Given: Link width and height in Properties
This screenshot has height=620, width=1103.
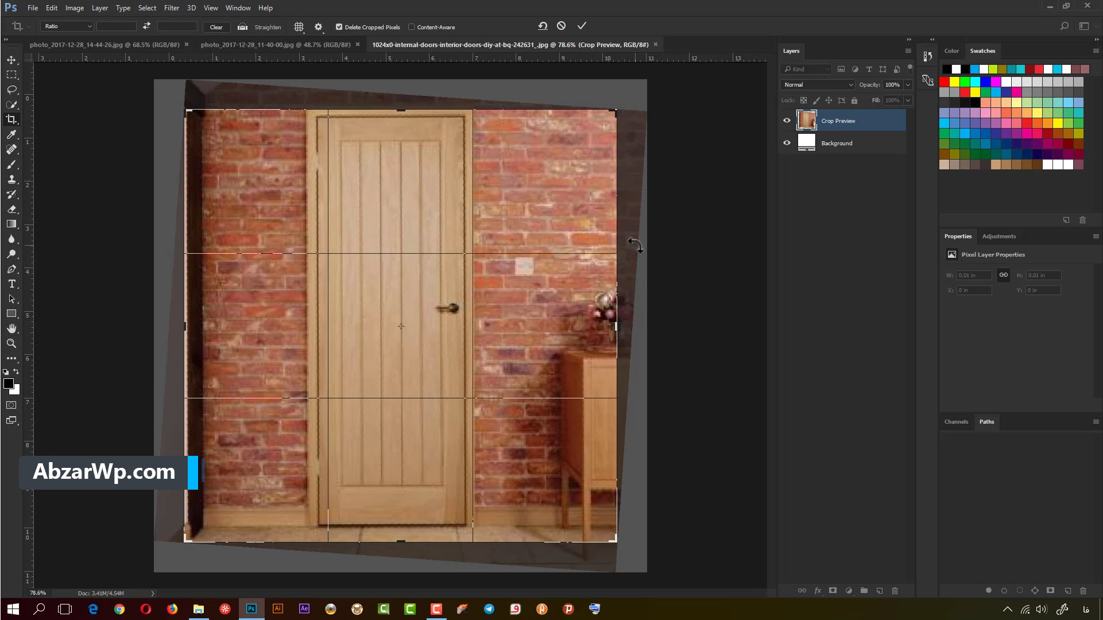Looking at the screenshot, I should click(x=1003, y=275).
